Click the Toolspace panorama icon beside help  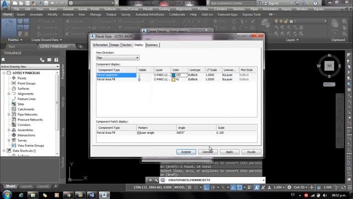[49, 60]
